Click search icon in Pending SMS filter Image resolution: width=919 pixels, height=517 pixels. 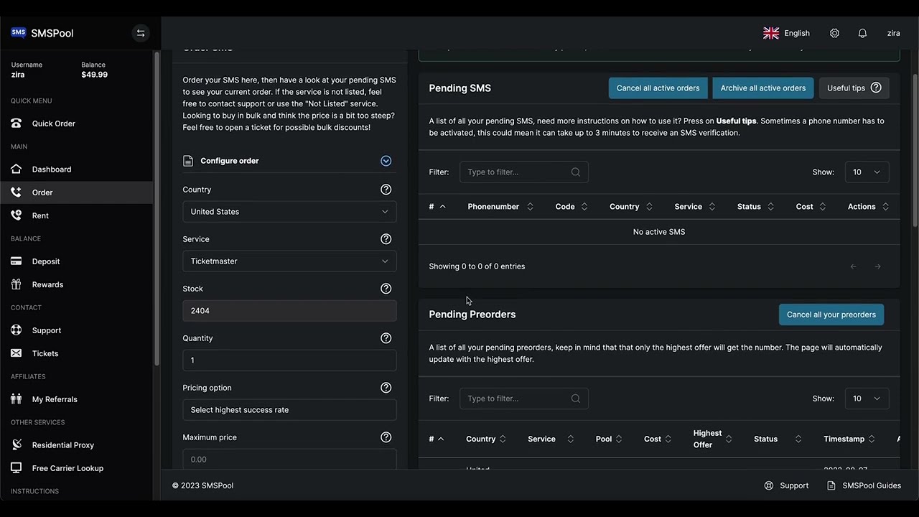click(x=576, y=172)
